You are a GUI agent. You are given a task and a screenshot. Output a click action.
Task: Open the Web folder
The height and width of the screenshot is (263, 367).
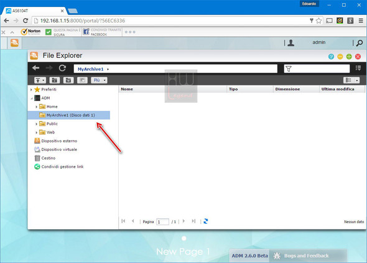pyautogui.click(x=50, y=133)
